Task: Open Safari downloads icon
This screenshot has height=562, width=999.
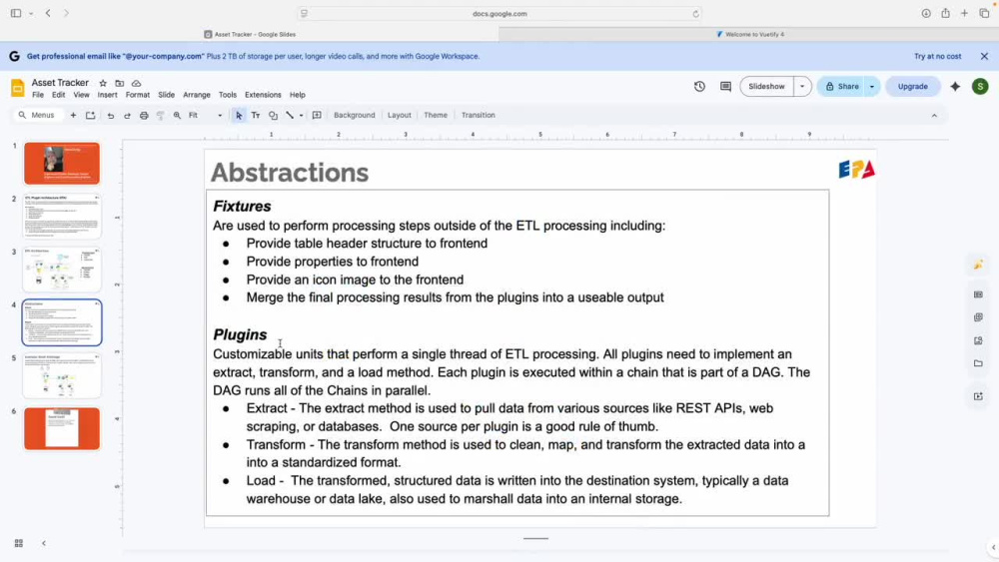Action: 926,13
